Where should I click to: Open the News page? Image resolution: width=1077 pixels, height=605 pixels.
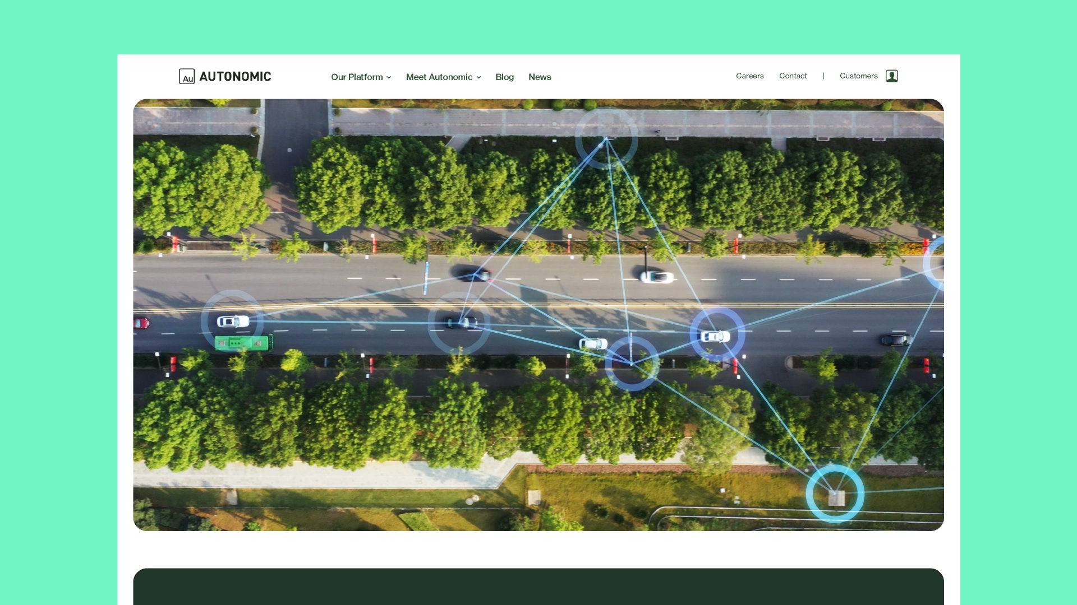[540, 77]
